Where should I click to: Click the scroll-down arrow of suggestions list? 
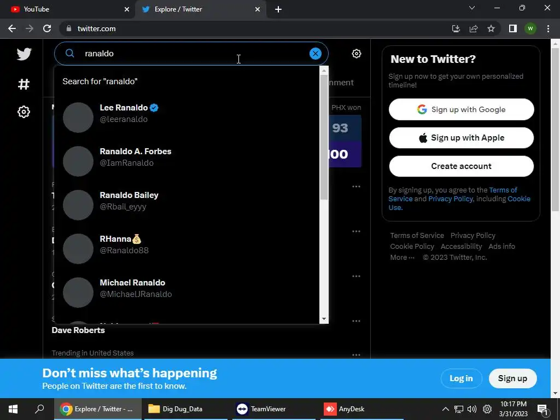coord(324,319)
